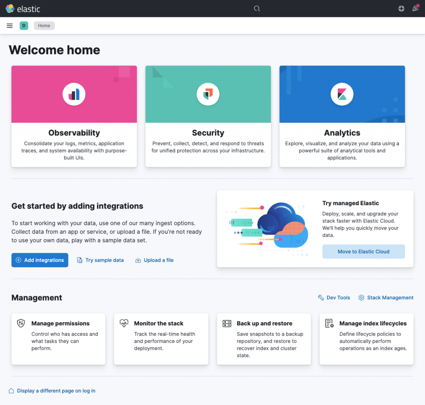Click the Add integrations button
This screenshot has width=425, height=405.
[40, 260]
